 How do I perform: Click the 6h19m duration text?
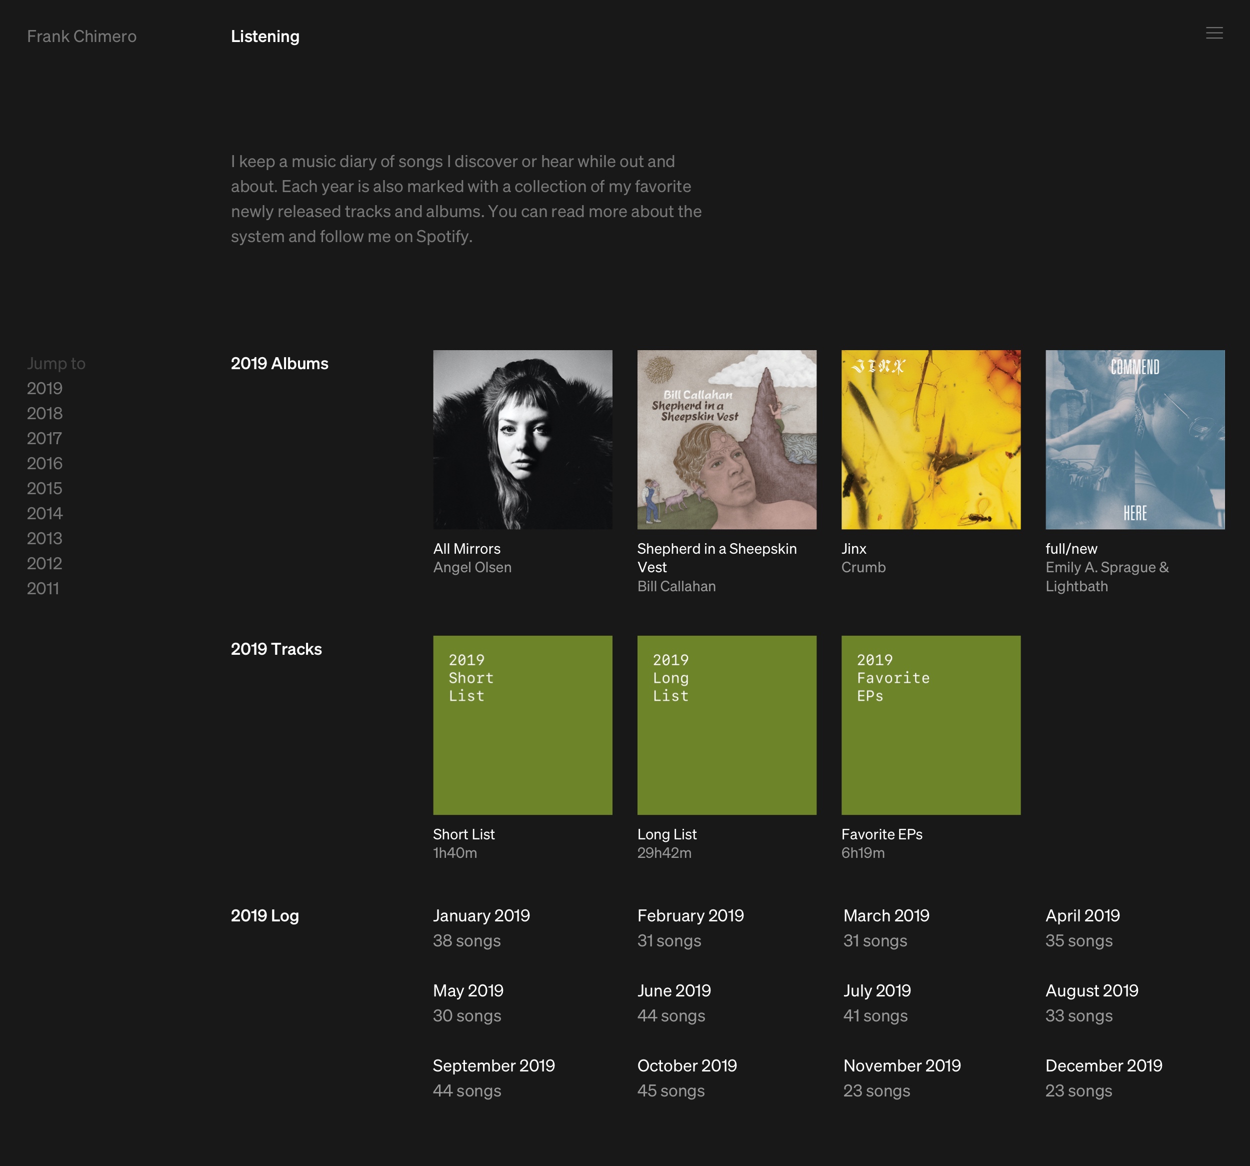coord(863,853)
